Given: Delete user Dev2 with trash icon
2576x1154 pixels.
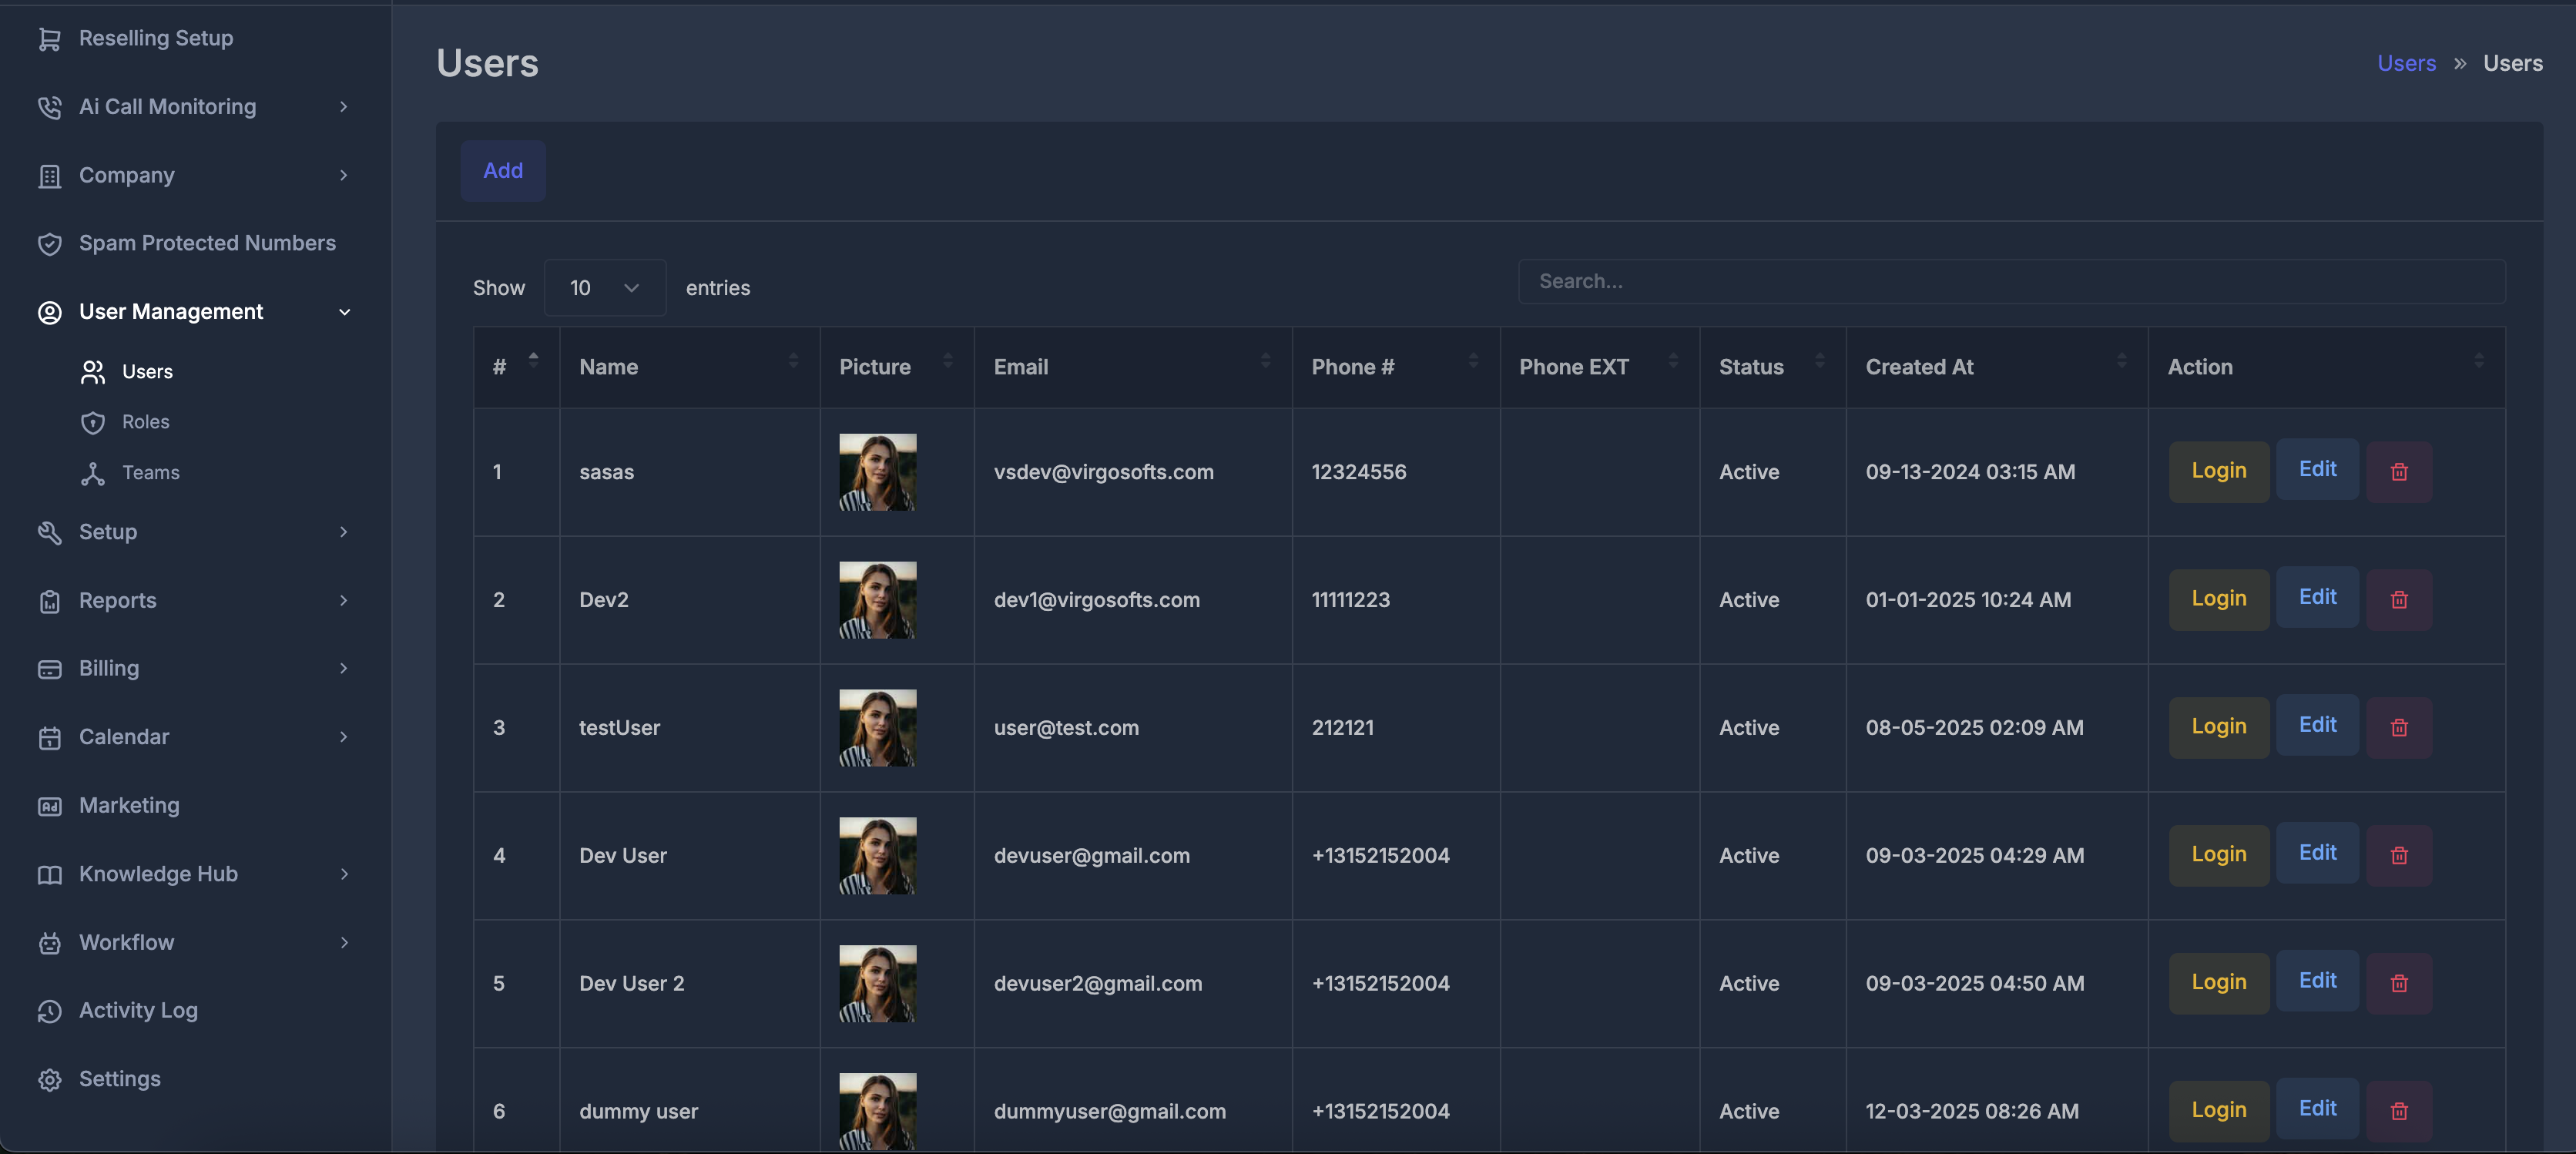Looking at the screenshot, I should [x=2398, y=600].
